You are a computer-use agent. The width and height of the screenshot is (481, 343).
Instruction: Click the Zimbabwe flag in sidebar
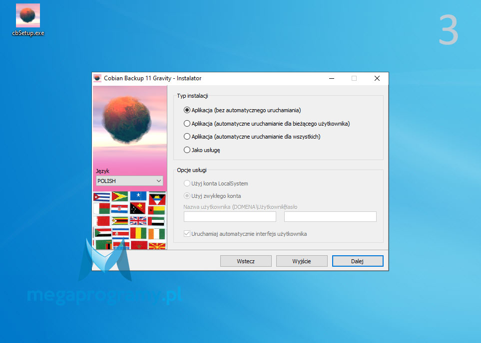click(x=120, y=221)
